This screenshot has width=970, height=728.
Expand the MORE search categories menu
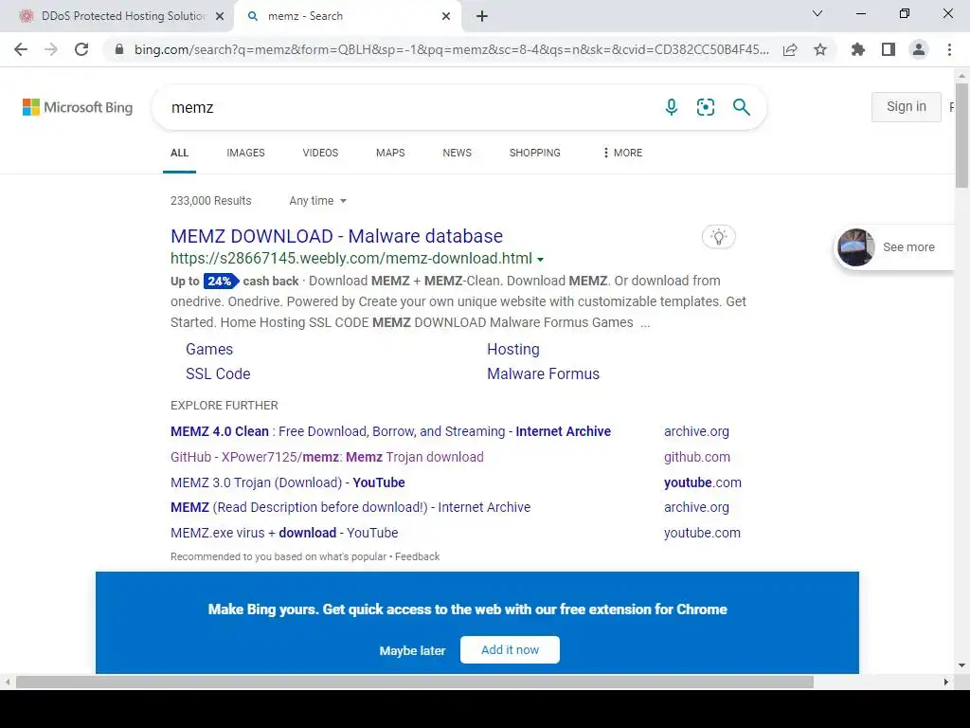(x=622, y=153)
